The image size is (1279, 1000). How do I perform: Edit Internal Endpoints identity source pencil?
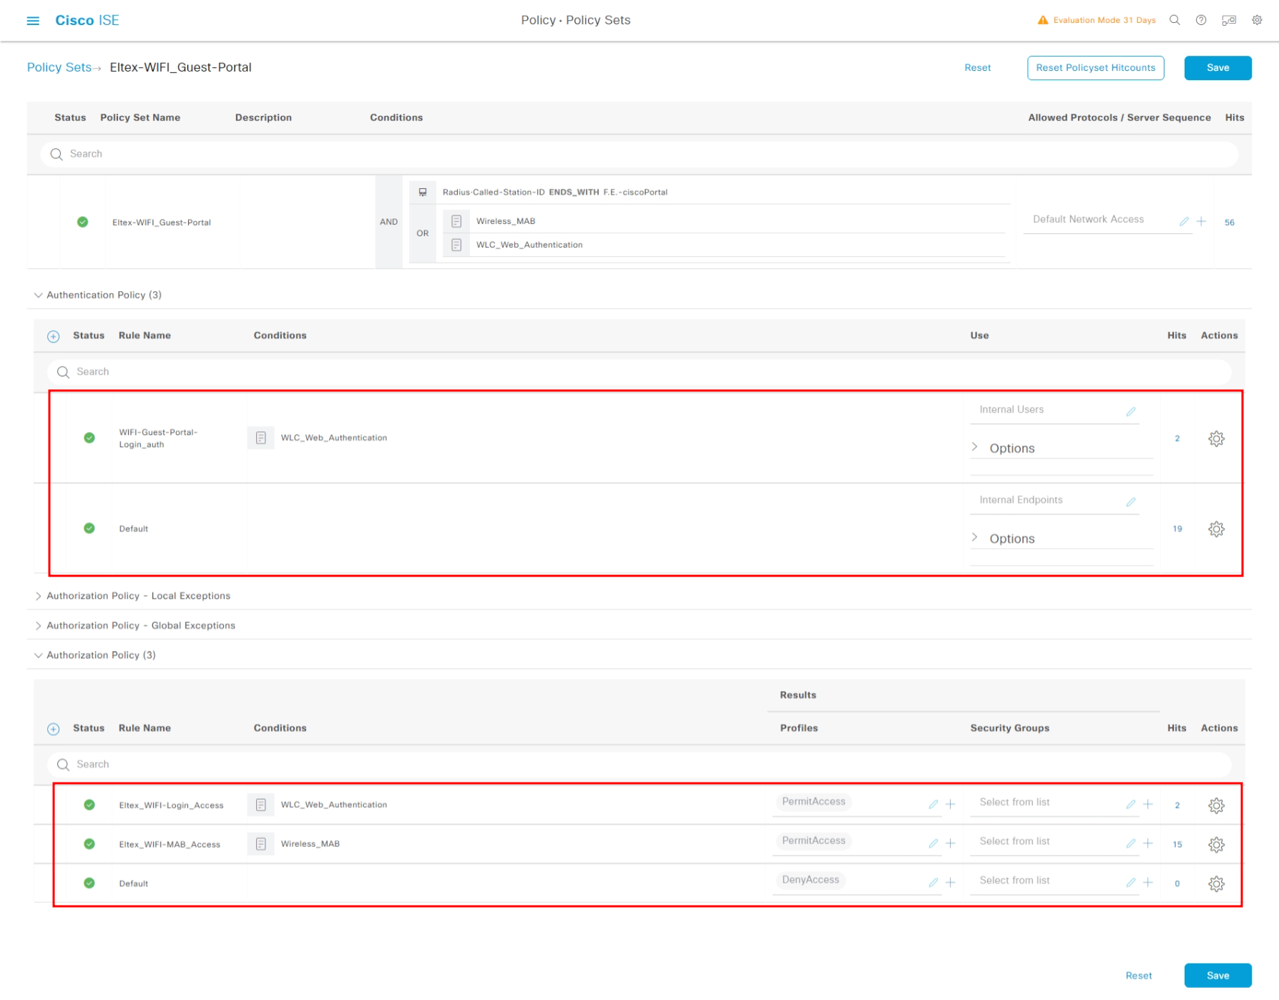(x=1131, y=502)
